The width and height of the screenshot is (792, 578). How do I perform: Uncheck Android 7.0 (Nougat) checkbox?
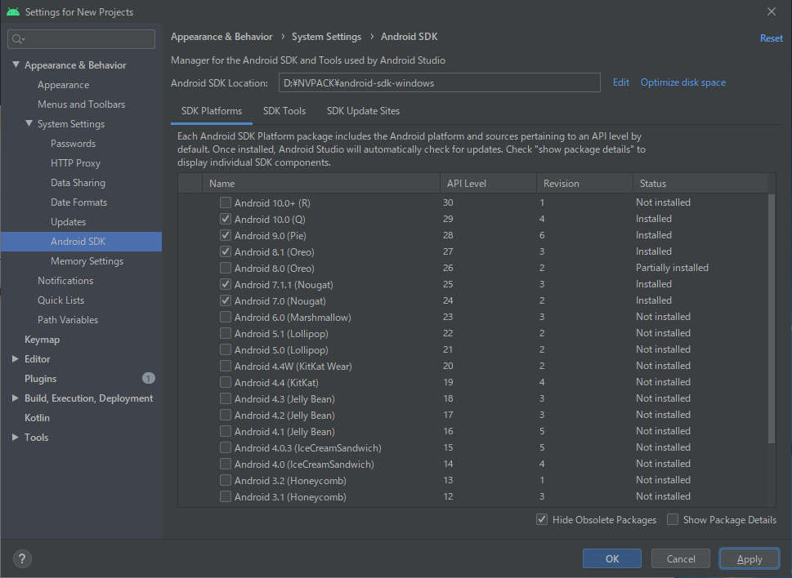click(x=226, y=300)
